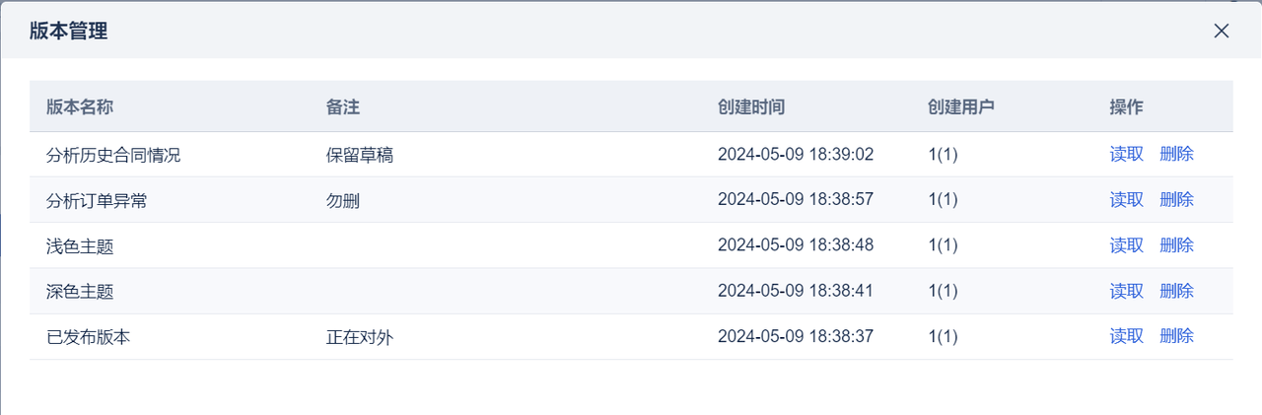The image size is (1262, 415).
Task: Load the 分析订单异常 version via 读取
Action: pos(1126,199)
